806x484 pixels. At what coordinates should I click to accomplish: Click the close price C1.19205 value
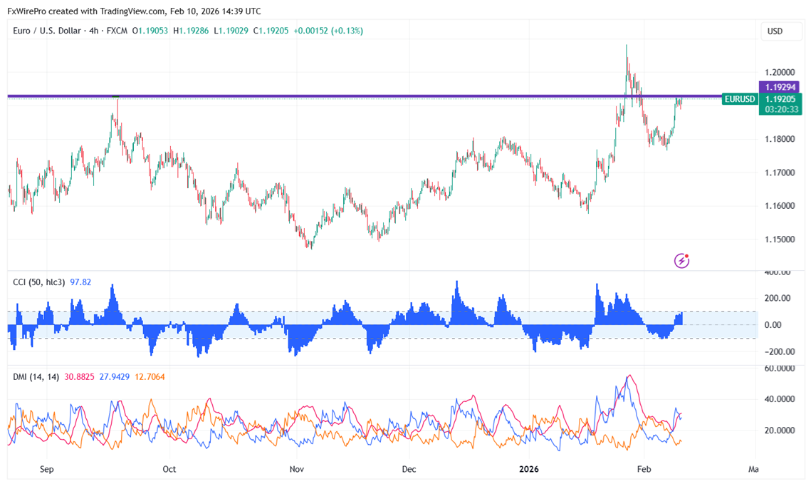click(x=271, y=31)
